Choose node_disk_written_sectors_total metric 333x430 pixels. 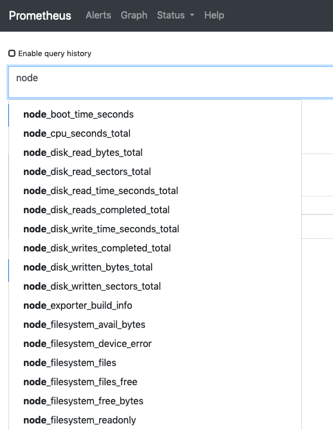[x=155, y=286]
